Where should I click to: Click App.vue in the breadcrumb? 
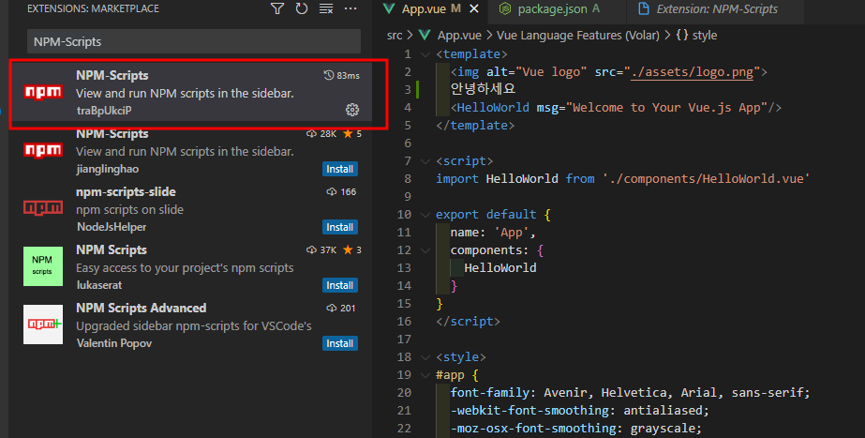(459, 36)
